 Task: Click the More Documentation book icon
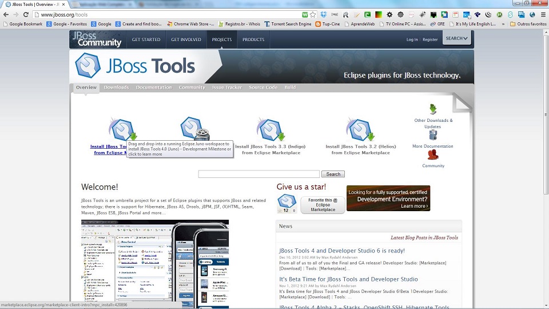433,135
